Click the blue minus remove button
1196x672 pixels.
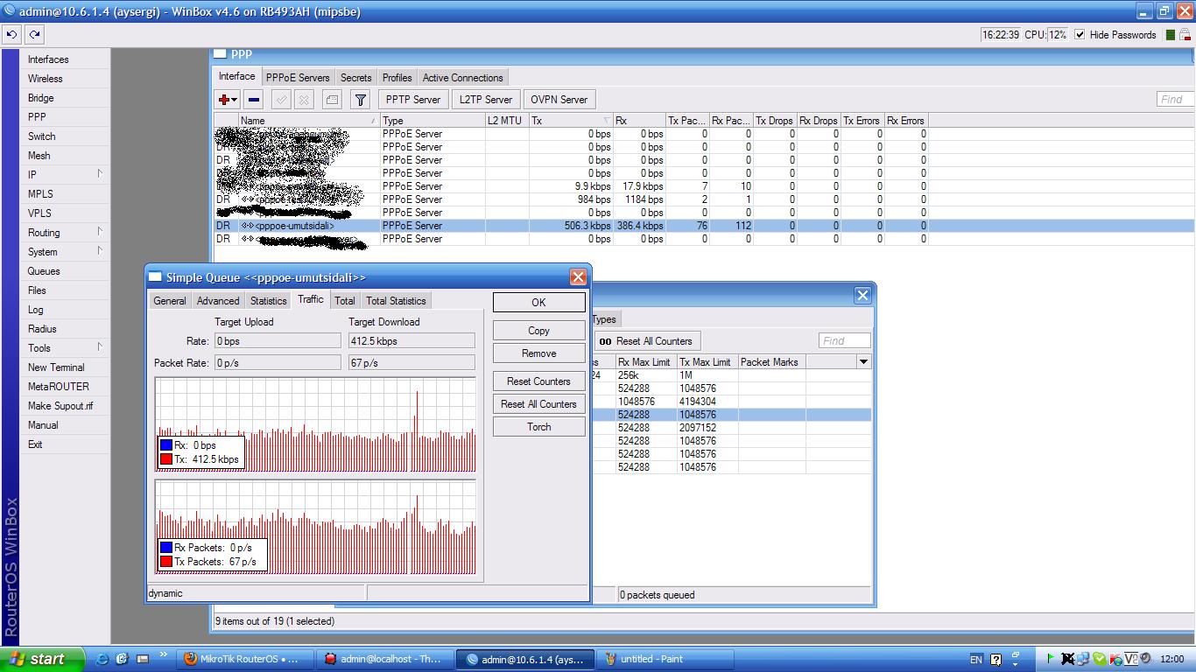(x=254, y=100)
